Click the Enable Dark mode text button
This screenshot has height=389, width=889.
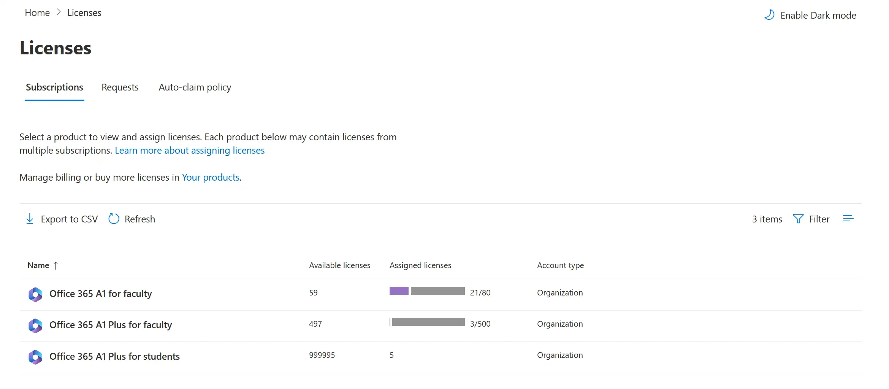pyautogui.click(x=818, y=15)
